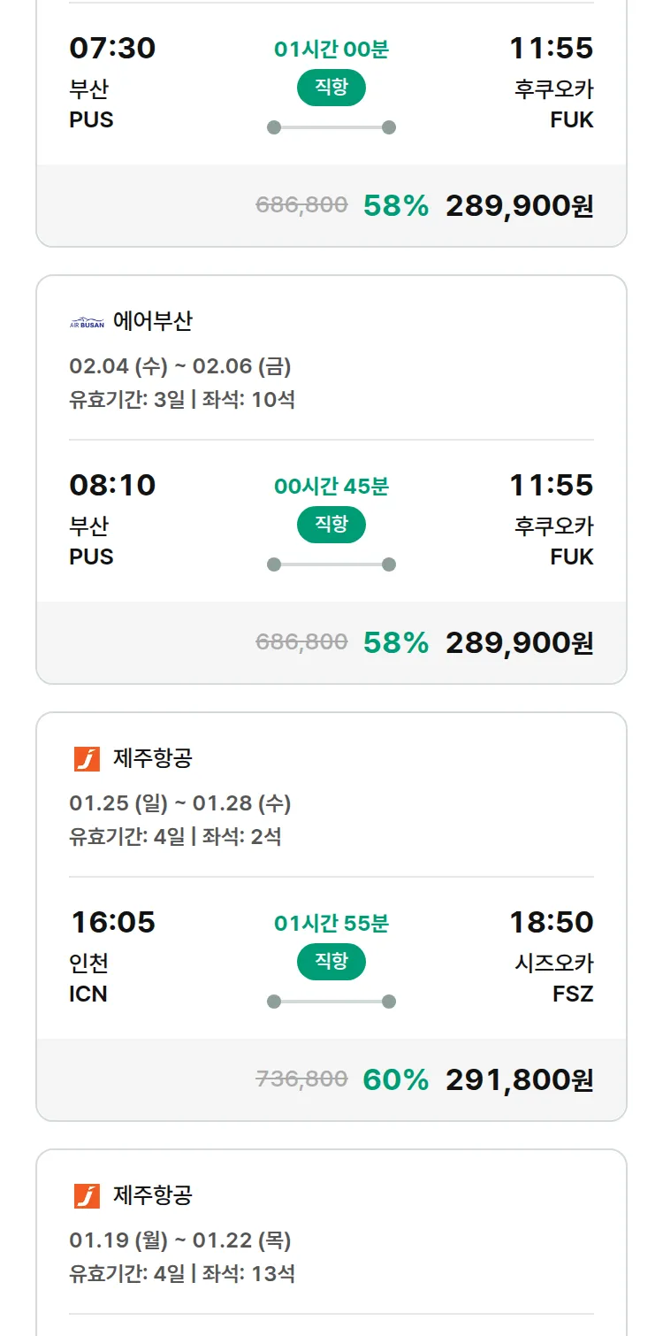Click the Air Busan airline logo
The height and width of the screenshot is (1336, 663).
[x=87, y=323]
